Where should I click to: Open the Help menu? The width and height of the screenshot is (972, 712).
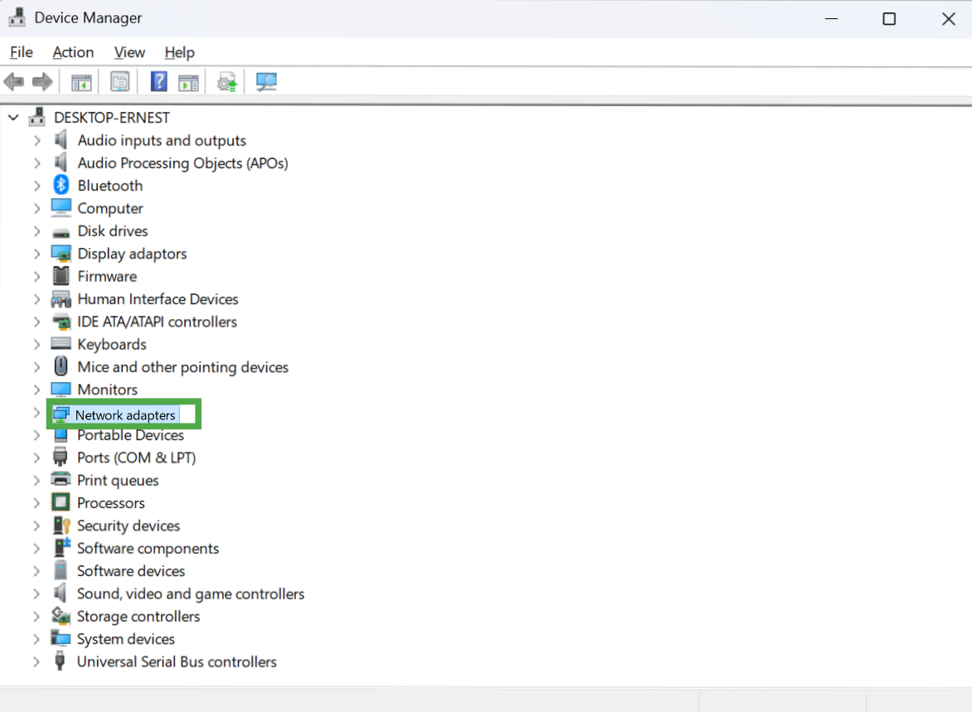pos(180,52)
